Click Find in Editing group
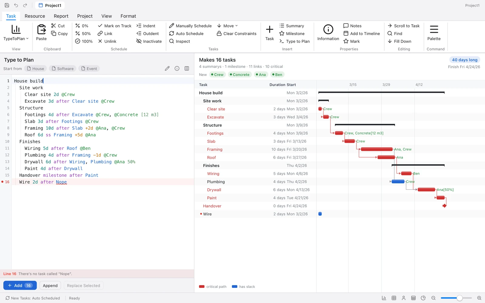This screenshot has height=303, width=485. (395, 34)
